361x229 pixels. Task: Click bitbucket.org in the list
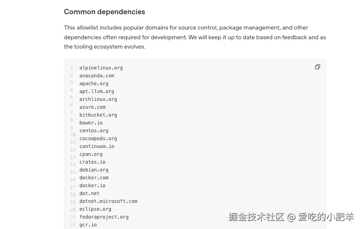tap(98, 115)
